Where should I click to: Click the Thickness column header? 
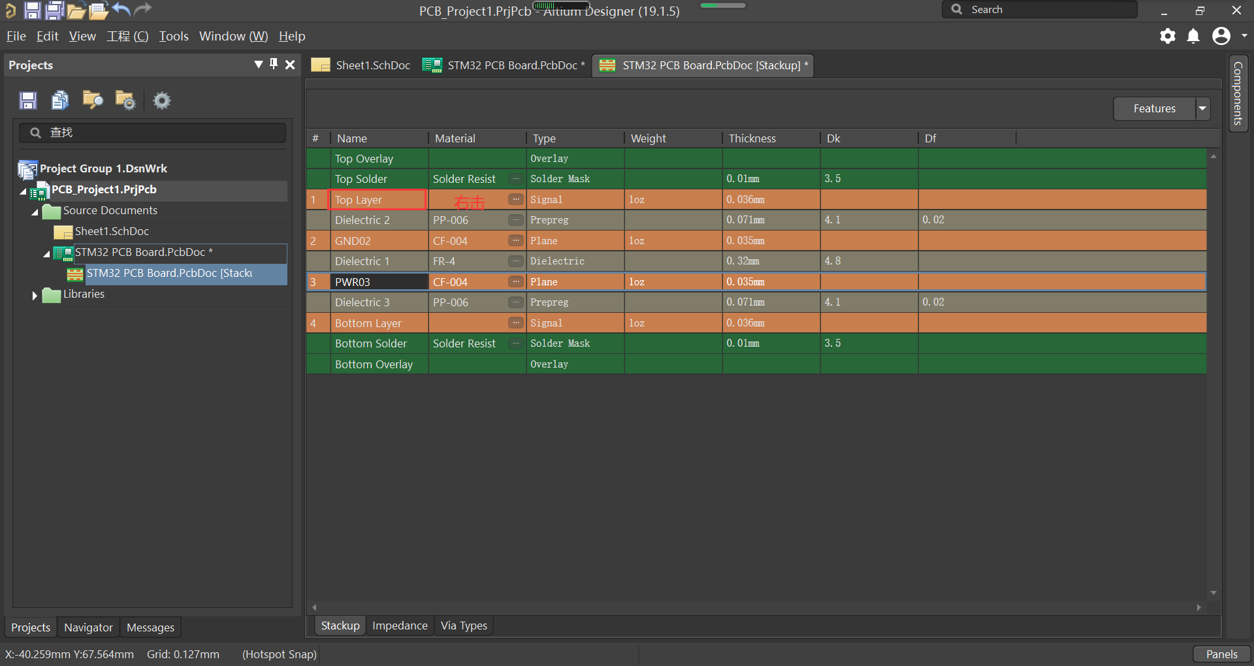pos(771,138)
